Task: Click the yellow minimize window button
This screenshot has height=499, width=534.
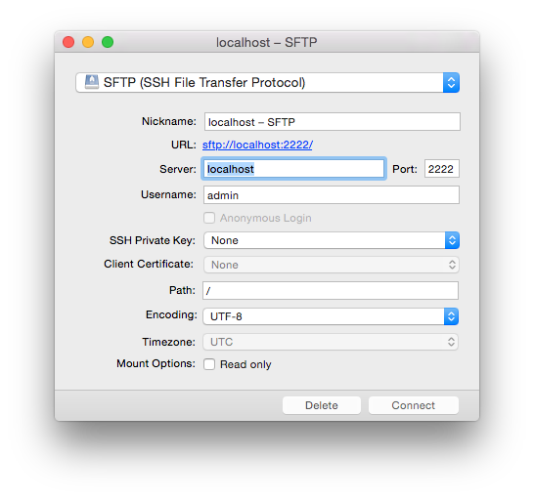Action: (x=88, y=42)
